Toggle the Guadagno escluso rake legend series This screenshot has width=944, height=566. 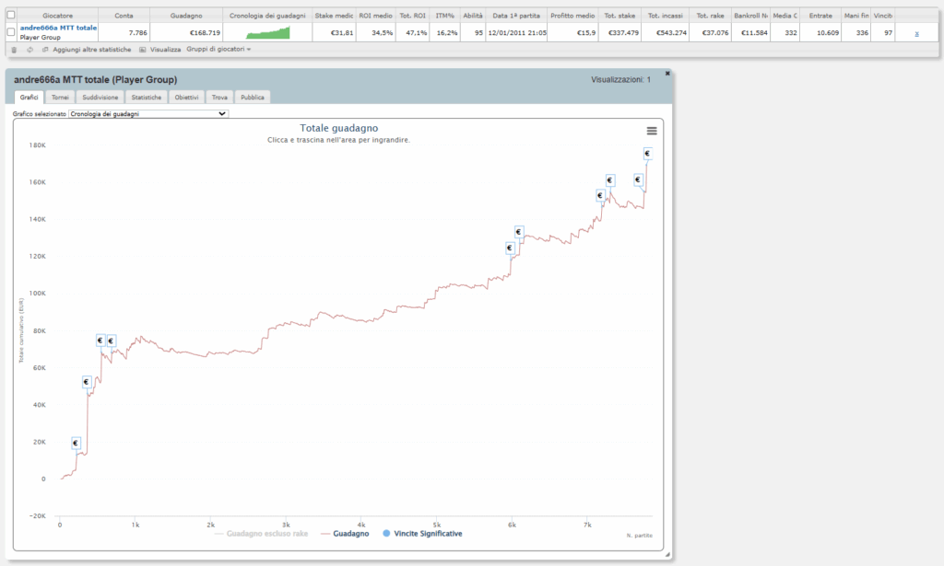[261, 534]
